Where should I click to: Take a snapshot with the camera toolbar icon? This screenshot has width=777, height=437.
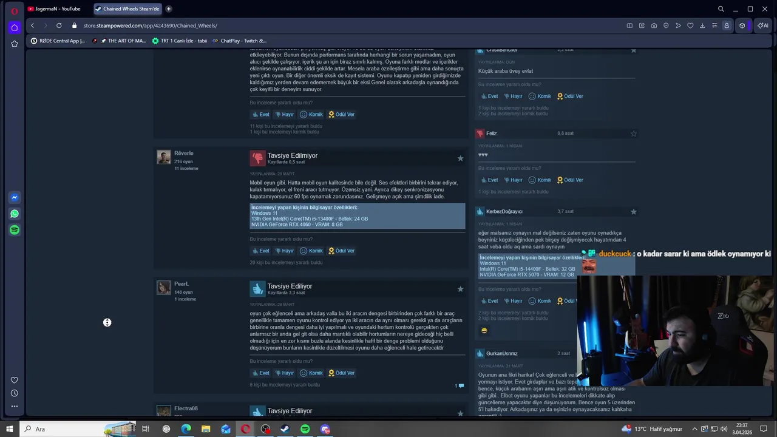tap(654, 25)
